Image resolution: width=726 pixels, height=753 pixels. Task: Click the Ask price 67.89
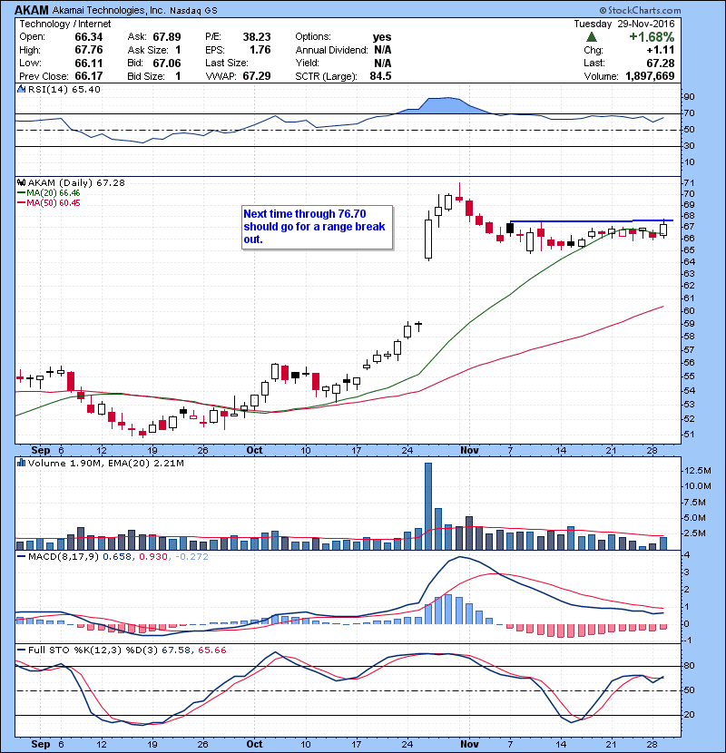pos(167,37)
